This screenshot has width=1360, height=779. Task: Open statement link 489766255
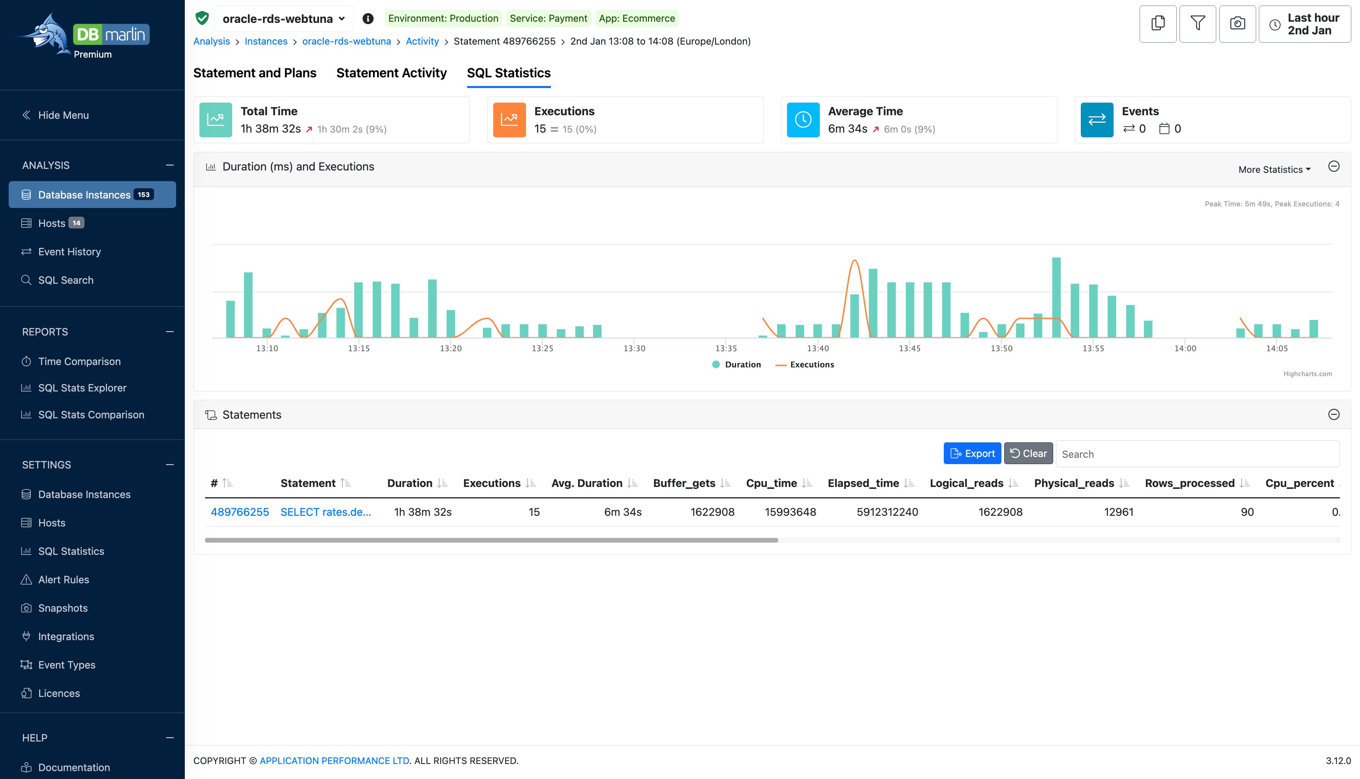pyautogui.click(x=240, y=511)
